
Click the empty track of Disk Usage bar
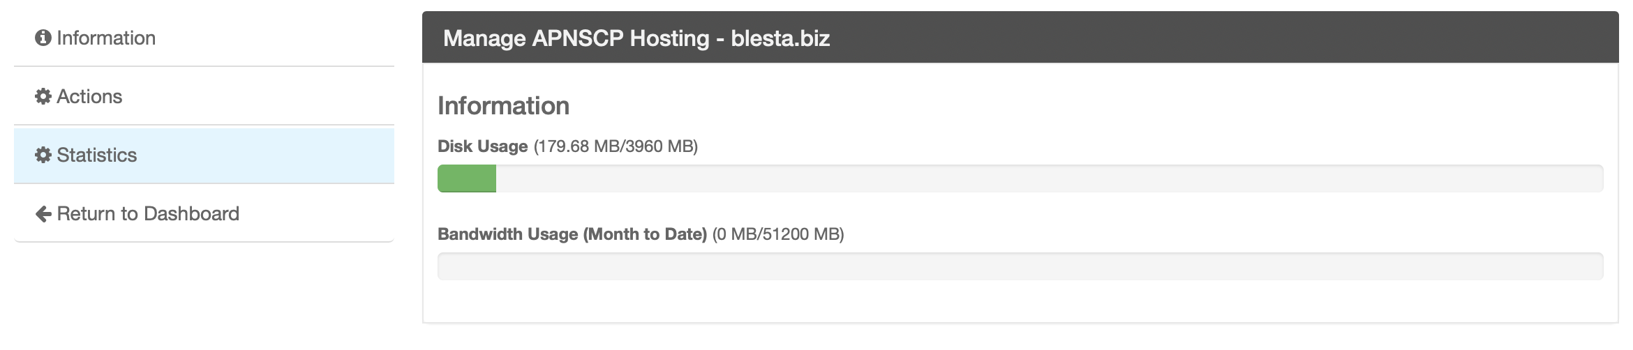(1047, 178)
